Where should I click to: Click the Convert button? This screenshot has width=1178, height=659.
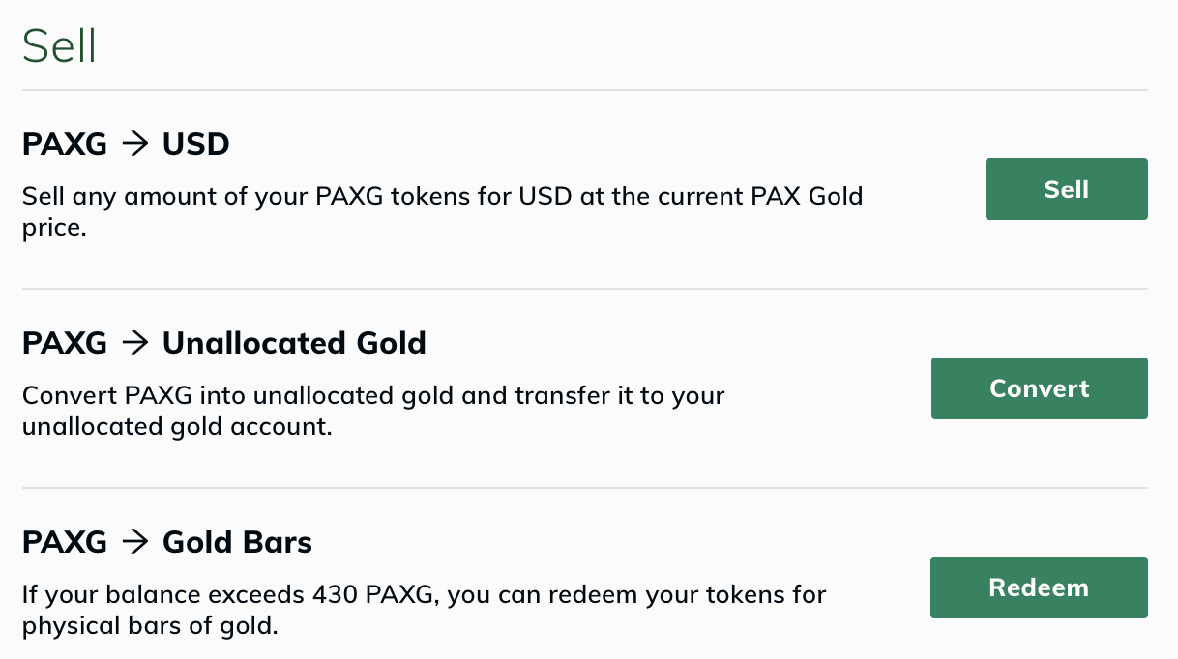tap(1039, 388)
